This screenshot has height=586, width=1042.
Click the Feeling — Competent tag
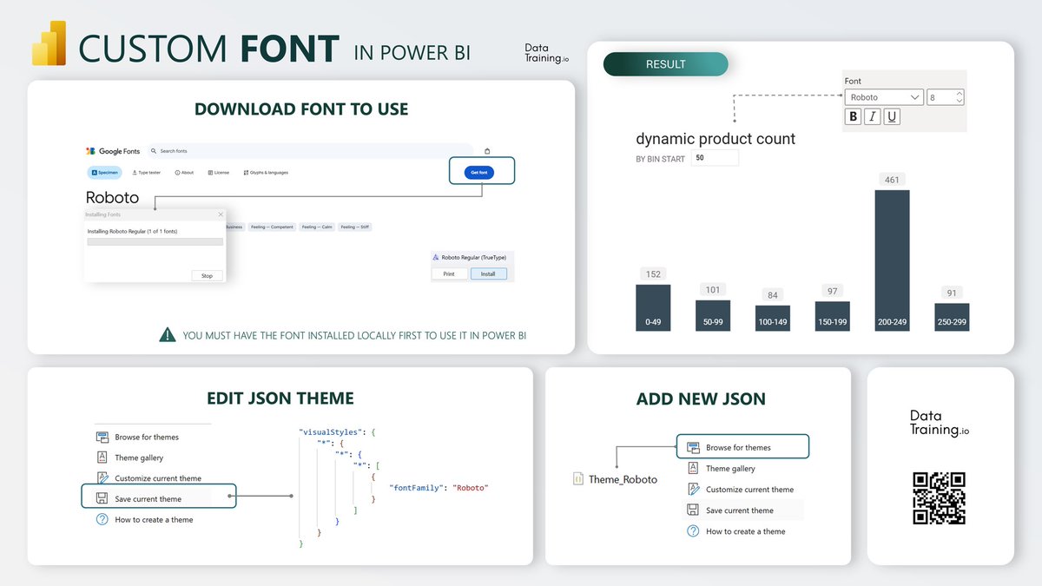(273, 227)
